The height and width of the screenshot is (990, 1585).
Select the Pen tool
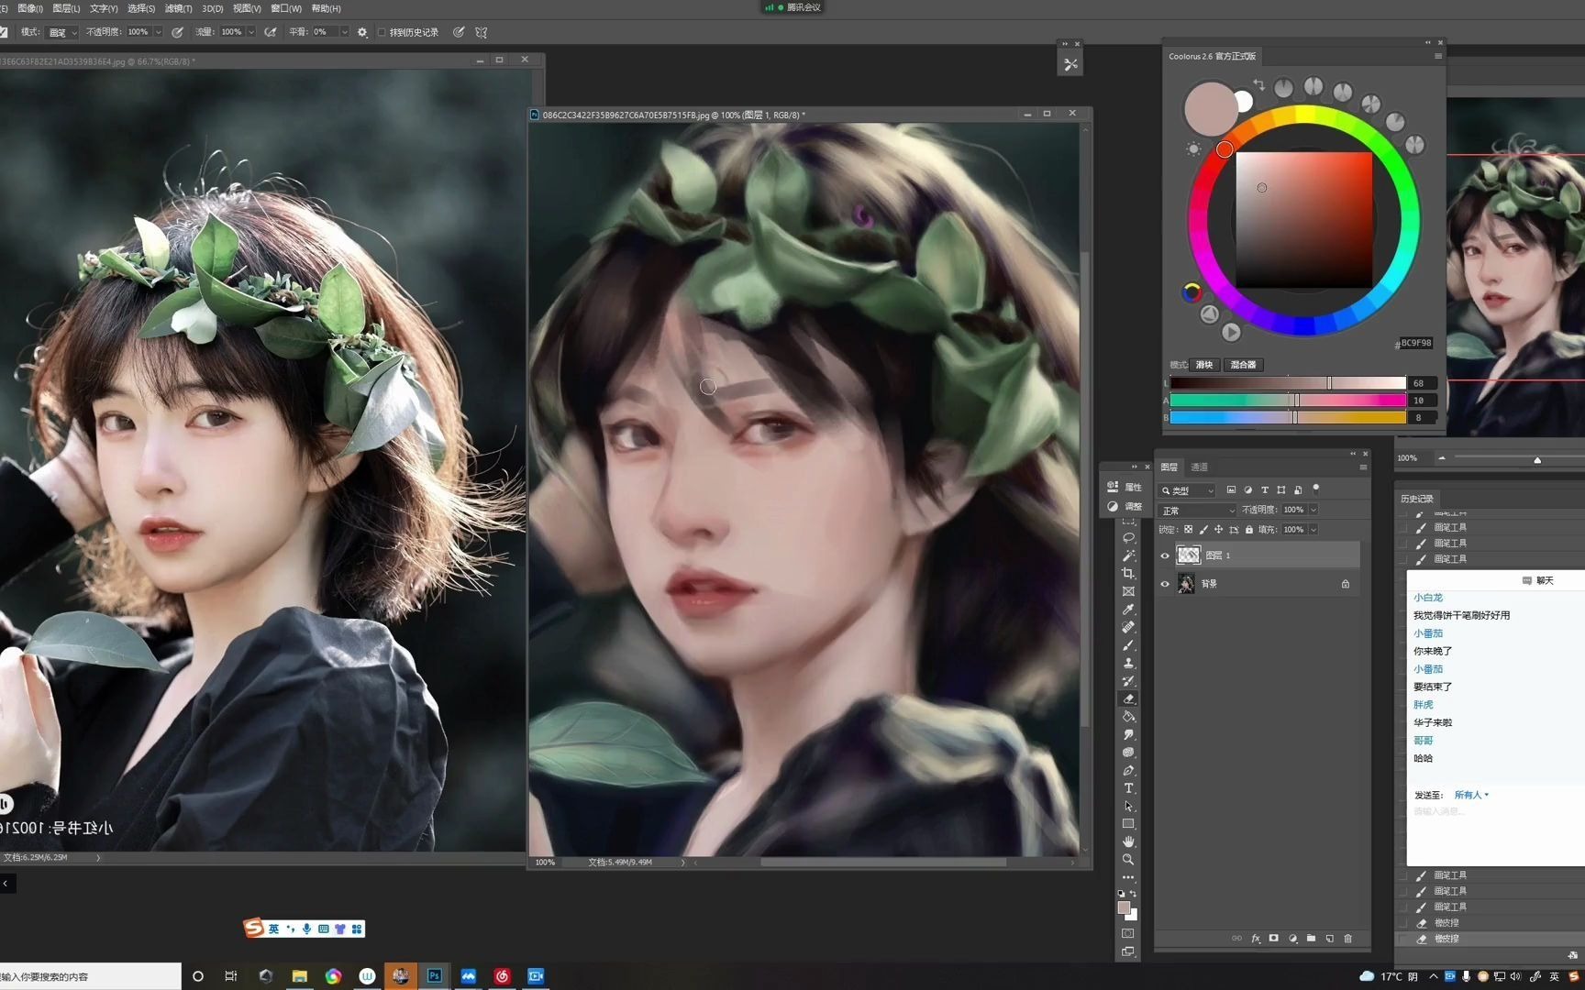pyautogui.click(x=1128, y=770)
